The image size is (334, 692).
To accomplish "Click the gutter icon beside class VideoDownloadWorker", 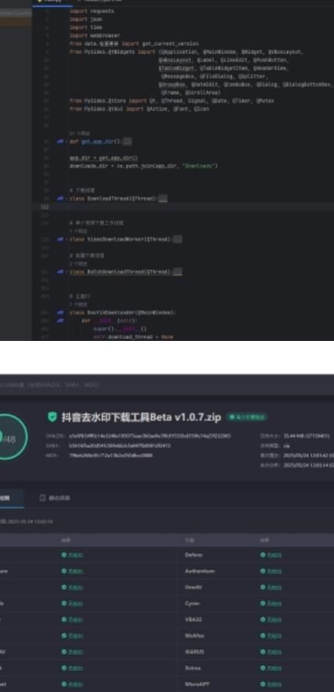I will click(60, 239).
